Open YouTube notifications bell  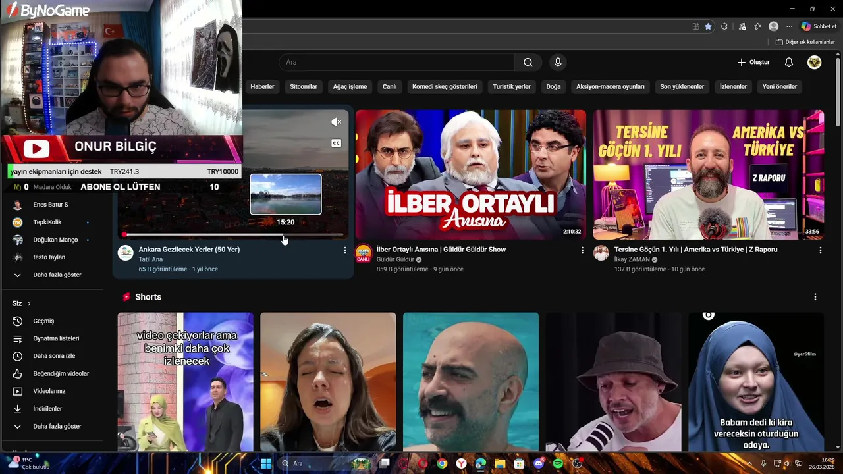pos(789,63)
